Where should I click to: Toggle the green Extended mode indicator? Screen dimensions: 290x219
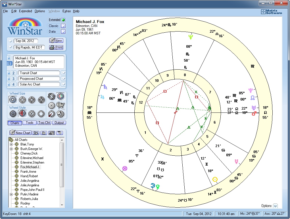pyautogui.click(x=63, y=20)
